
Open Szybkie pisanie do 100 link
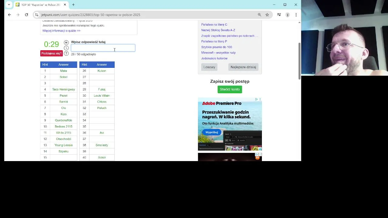click(x=216, y=47)
